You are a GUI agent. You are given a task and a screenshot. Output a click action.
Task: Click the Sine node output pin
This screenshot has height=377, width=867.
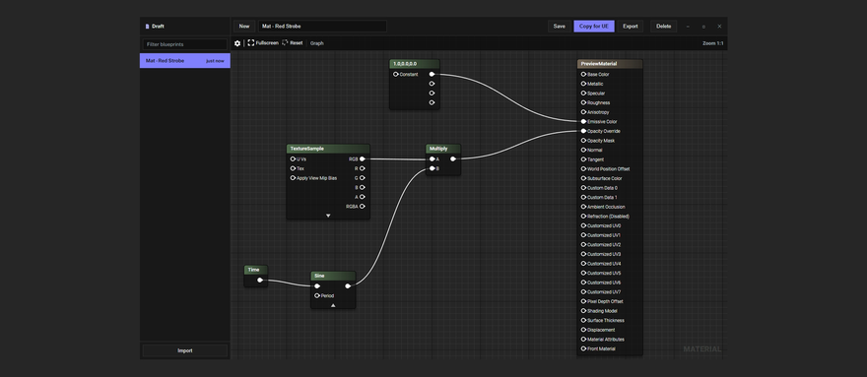[x=347, y=285]
